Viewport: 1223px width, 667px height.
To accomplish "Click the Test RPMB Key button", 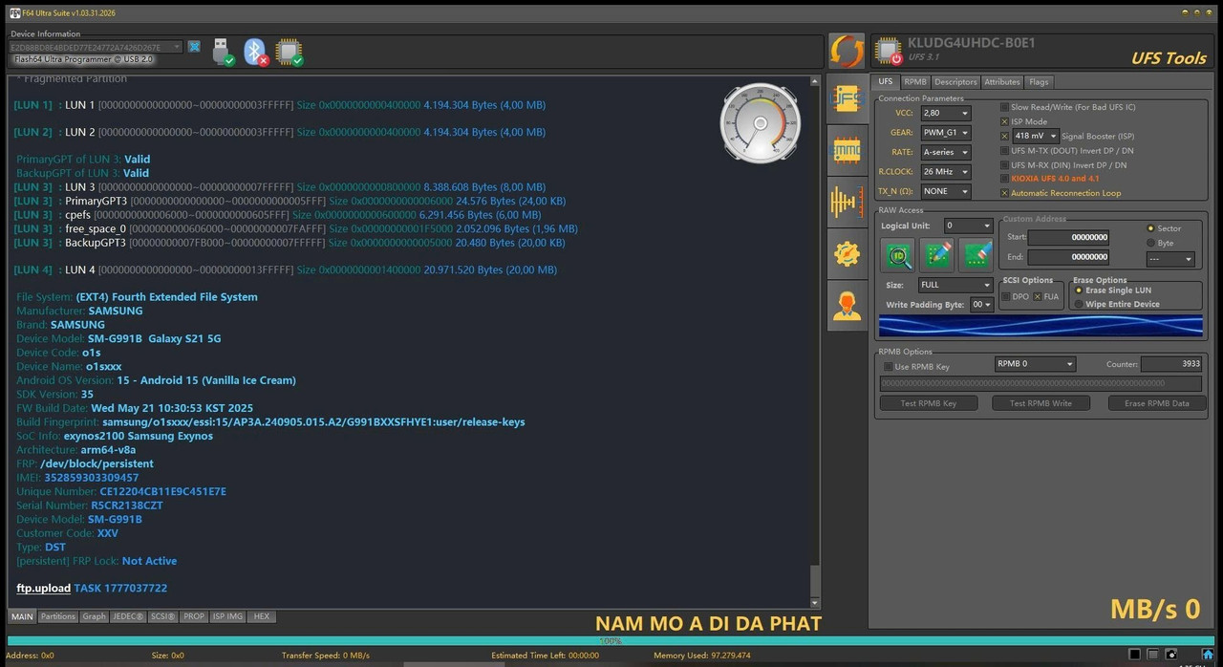I will (928, 403).
